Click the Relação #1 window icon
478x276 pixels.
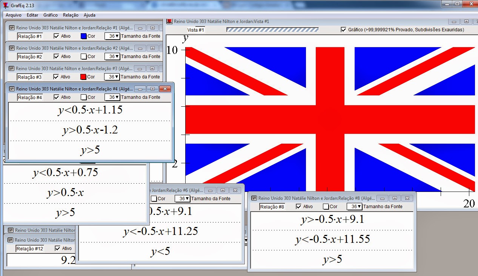point(11,28)
